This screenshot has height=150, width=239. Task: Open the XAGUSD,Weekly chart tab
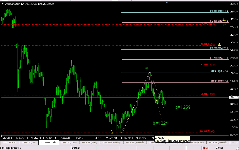[x=218, y=142]
